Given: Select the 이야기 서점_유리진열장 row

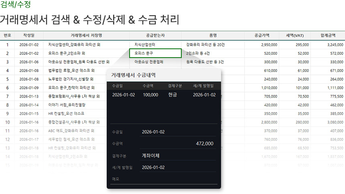Looking at the screenshot, I should 66,105.
